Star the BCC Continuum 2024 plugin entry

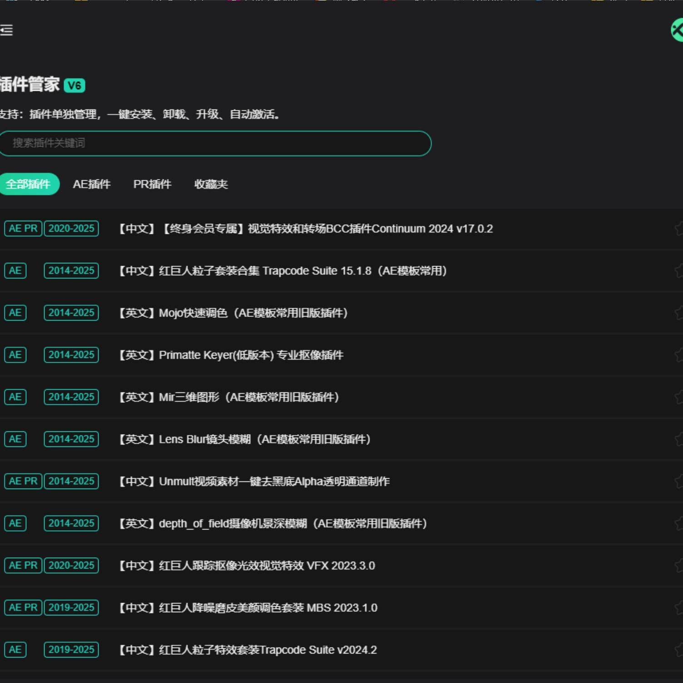[680, 228]
